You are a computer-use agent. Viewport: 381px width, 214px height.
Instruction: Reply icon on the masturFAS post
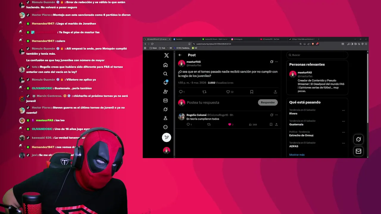point(181,92)
